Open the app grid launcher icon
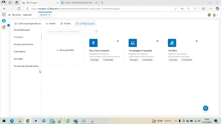221x124 pixels. (x=4, y=14)
